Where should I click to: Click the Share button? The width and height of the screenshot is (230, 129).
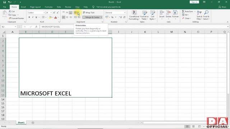click(222, 7)
